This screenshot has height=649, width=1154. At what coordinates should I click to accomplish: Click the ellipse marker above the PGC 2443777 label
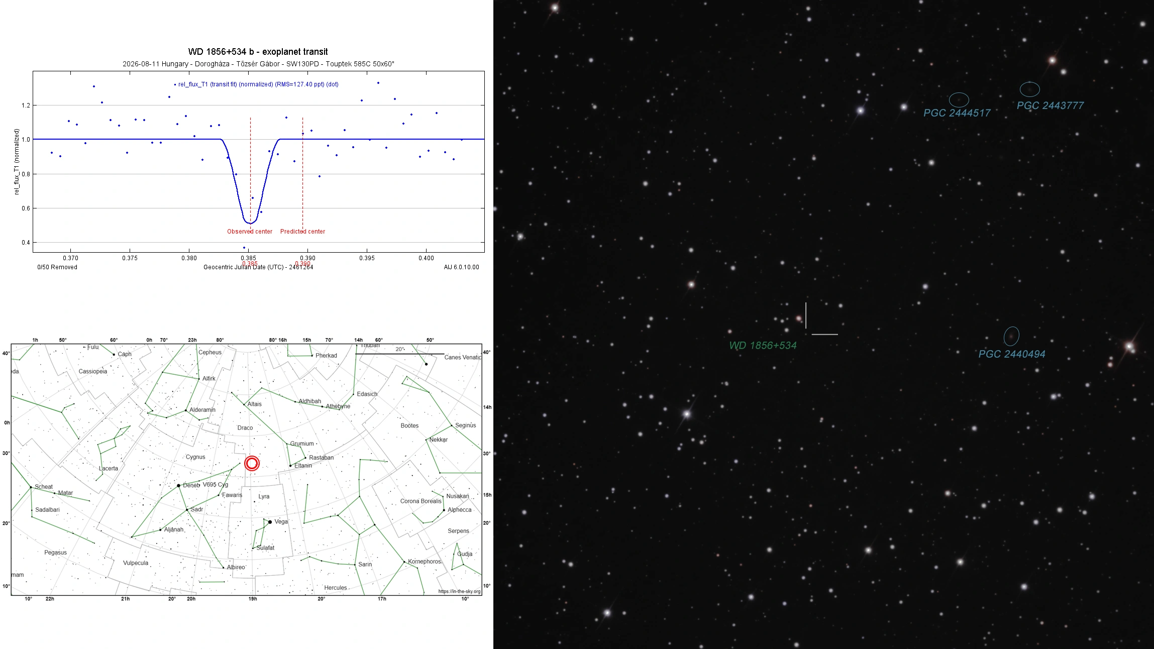1030,89
